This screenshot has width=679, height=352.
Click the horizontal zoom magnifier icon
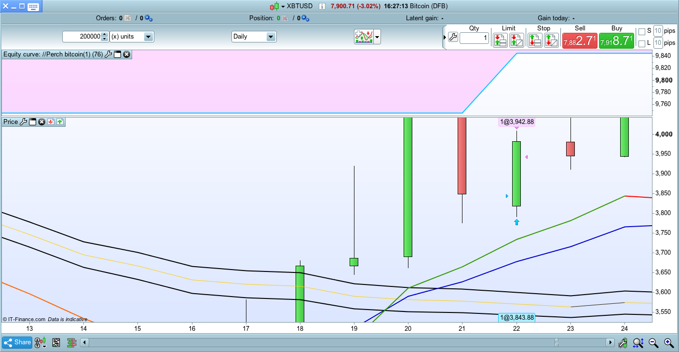pyautogui.click(x=638, y=343)
